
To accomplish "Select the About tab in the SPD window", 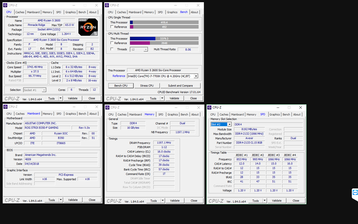I will pos(297,114).
